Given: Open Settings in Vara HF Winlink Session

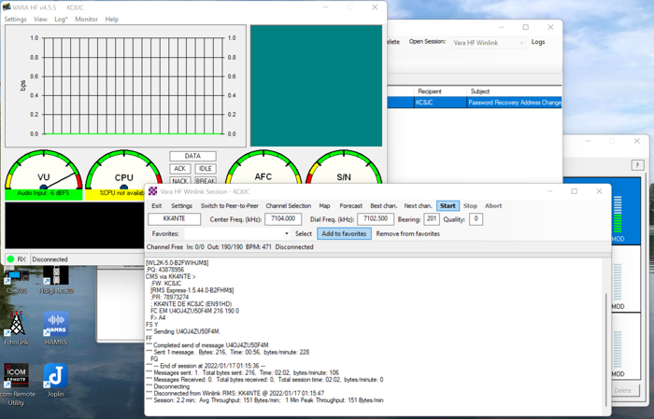Looking at the screenshot, I should [x=181, y=205].
